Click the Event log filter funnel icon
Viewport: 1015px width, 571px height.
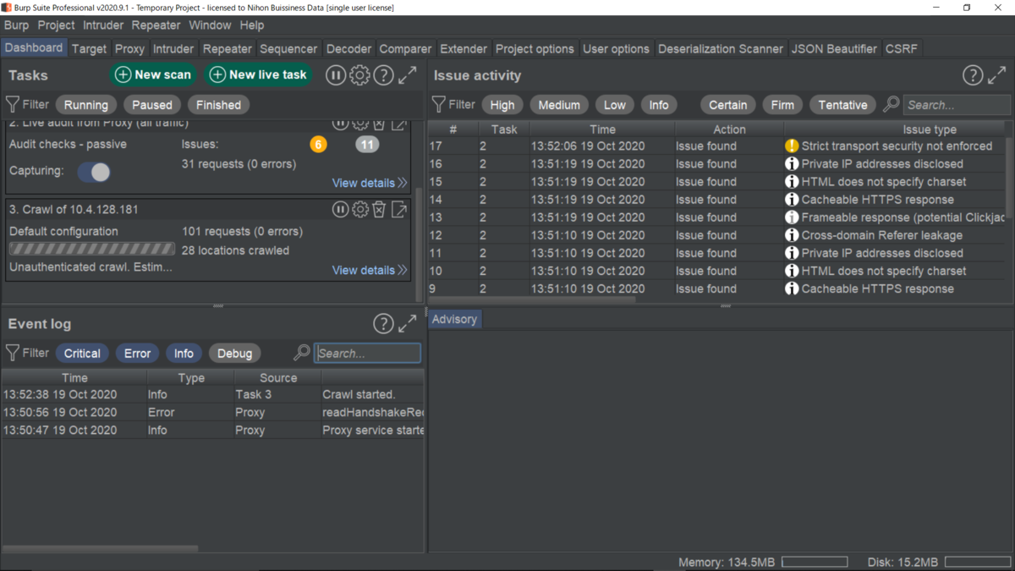13,353
